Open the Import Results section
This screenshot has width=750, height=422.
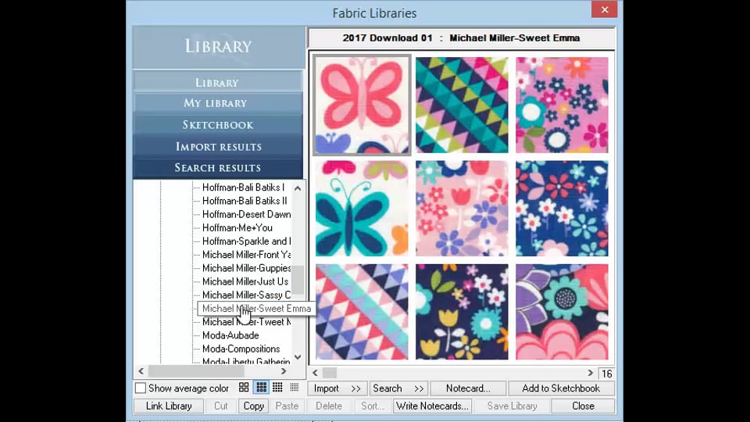(218, 146)
